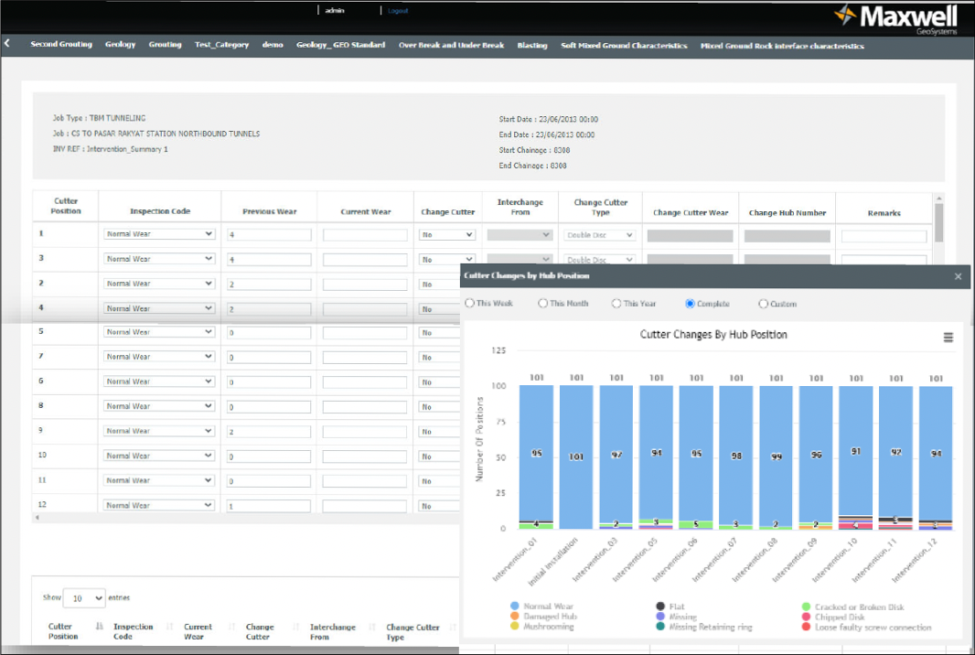Open the Show entries count dropdown
Viewport: 975px width, 655px height.
[84, 597]
